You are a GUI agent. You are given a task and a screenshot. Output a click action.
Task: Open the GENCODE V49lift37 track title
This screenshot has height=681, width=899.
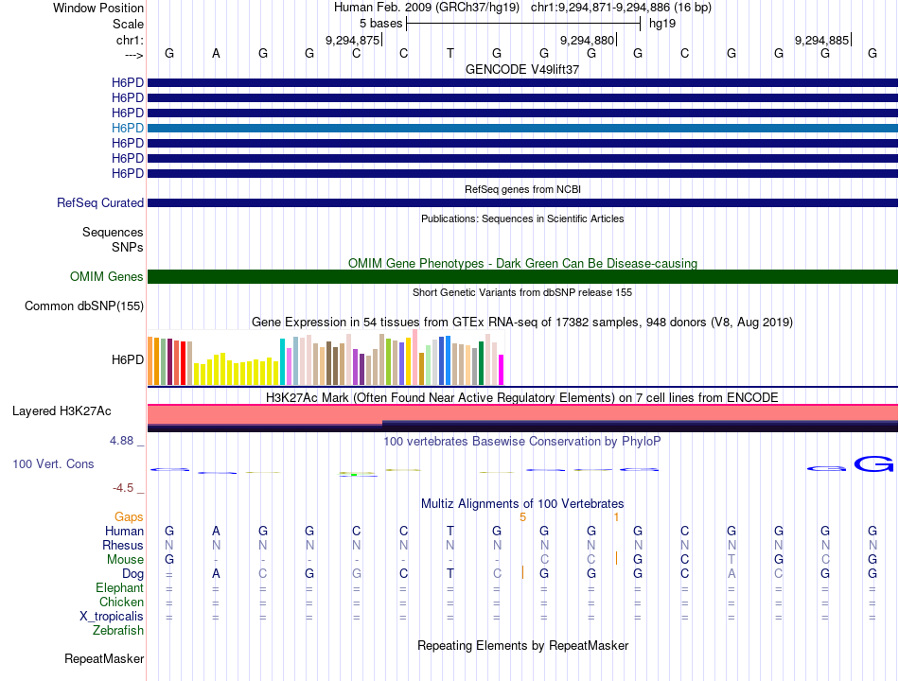point(522,69)
